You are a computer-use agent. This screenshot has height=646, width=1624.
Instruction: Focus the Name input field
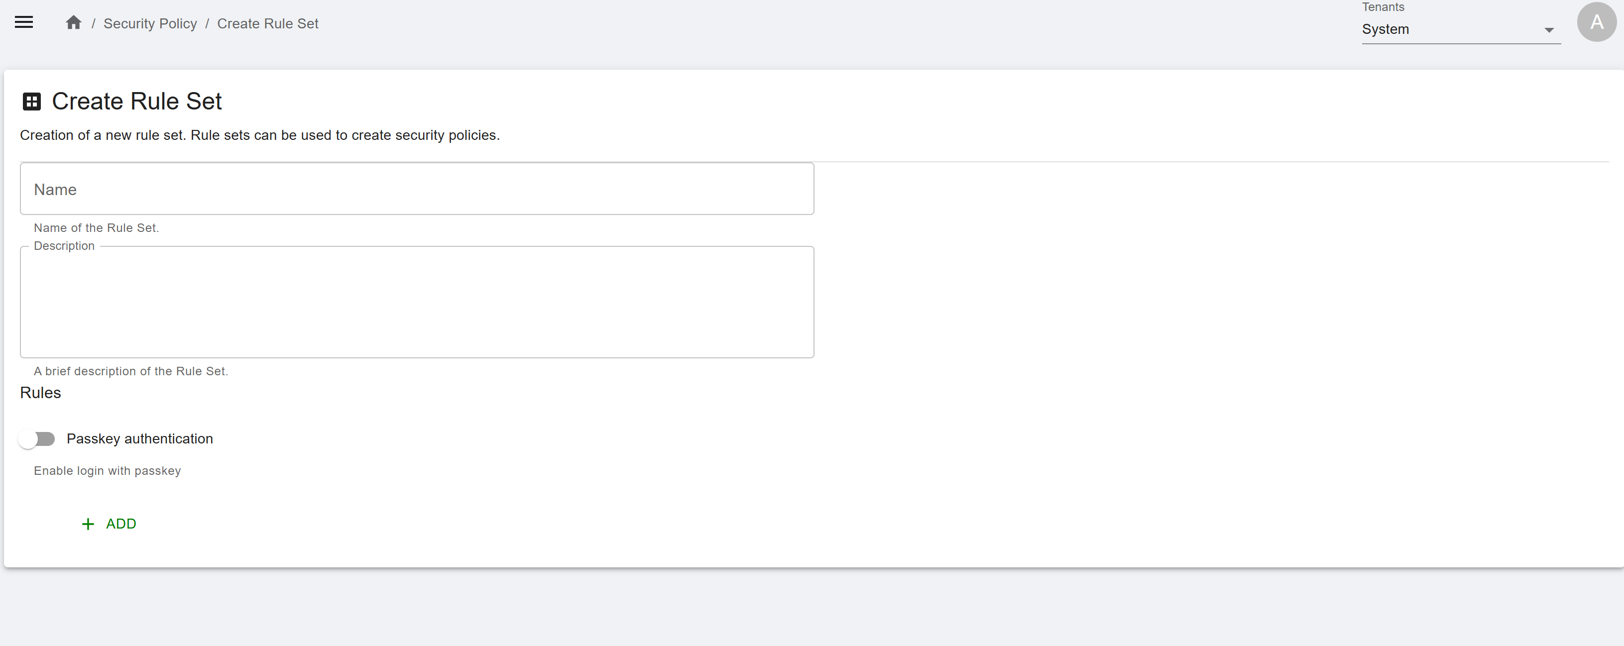coord(417,189)
